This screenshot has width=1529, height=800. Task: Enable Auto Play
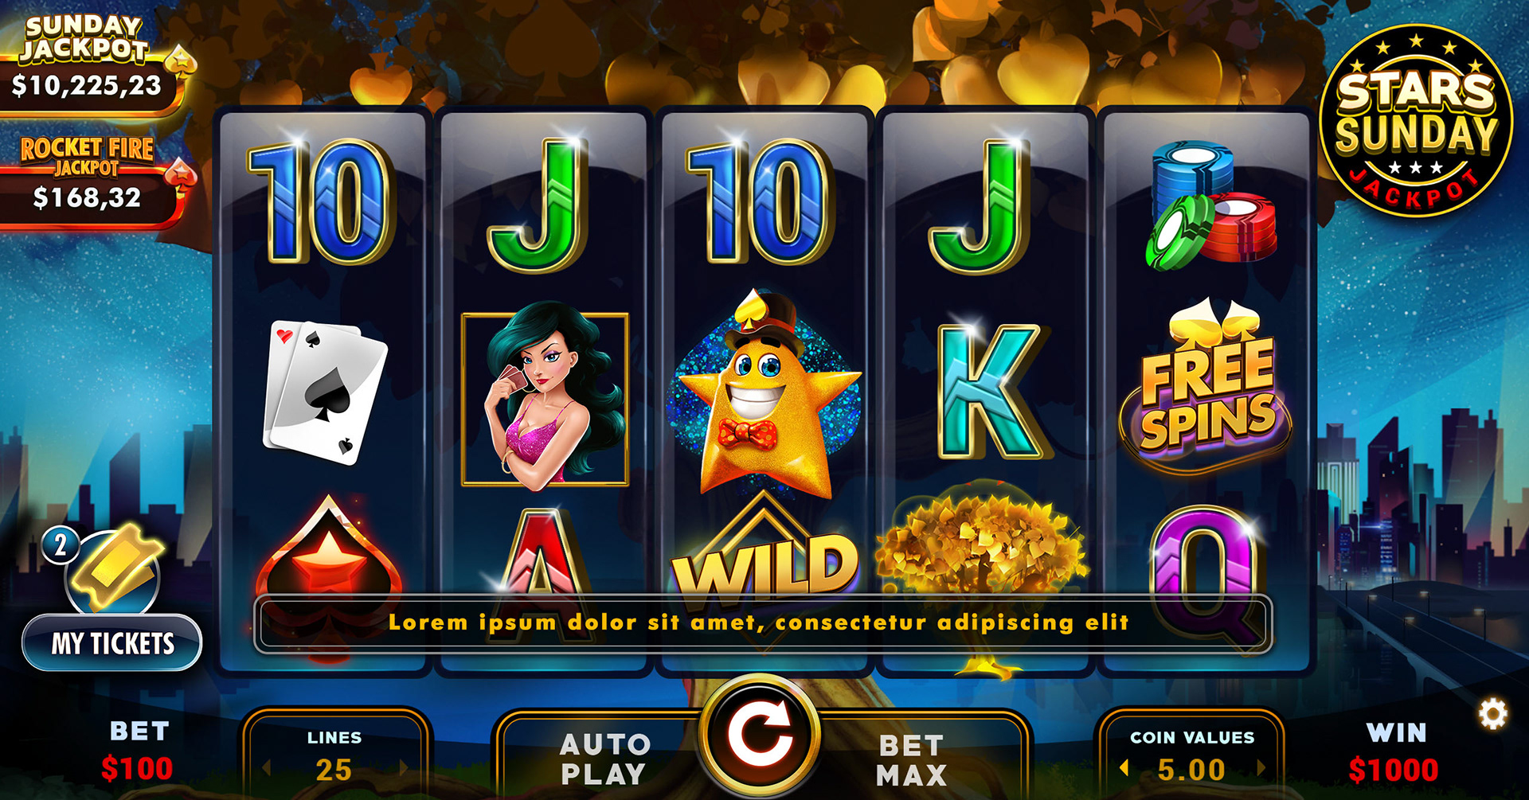603,759
